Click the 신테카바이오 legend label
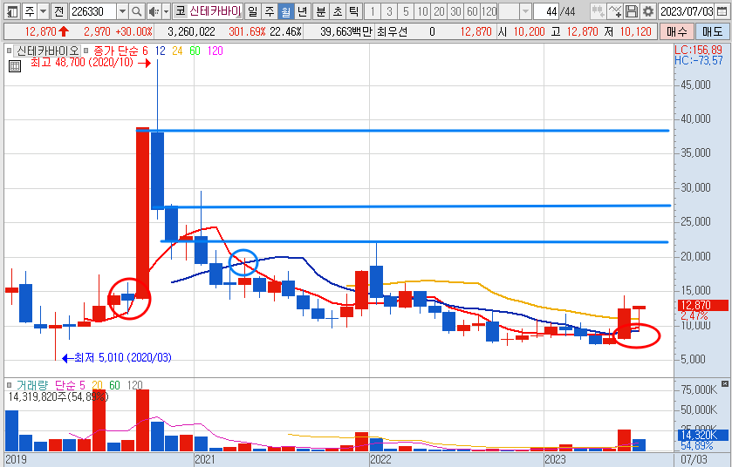Screen dimensions: 732x467 tap(48, 51)
